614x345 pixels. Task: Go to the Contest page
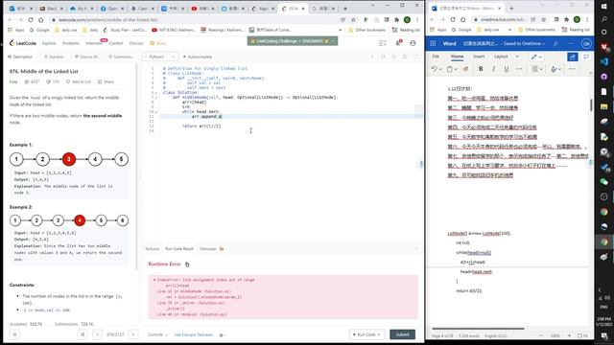[116, 43]
